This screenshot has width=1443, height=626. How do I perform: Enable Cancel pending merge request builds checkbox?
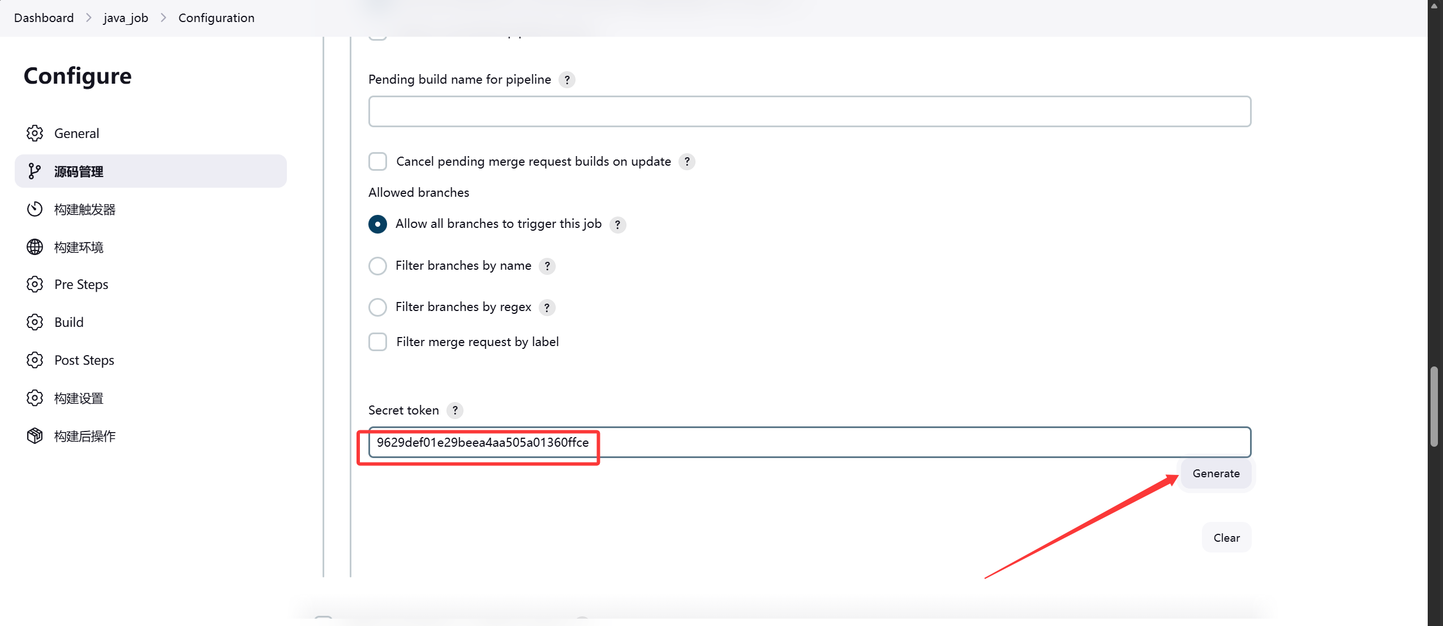tap(377, 162)
